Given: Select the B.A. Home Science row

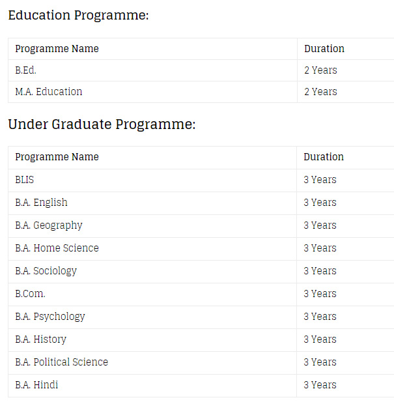Looking at the screenshot, I should 201,249.
